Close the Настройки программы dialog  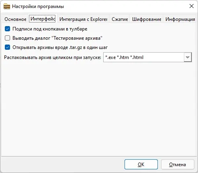click(192, 6)
